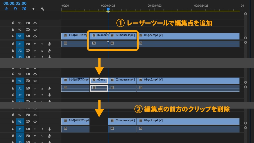
Task: Toggle V1 lock in top timeline
Action: point(13,36)
